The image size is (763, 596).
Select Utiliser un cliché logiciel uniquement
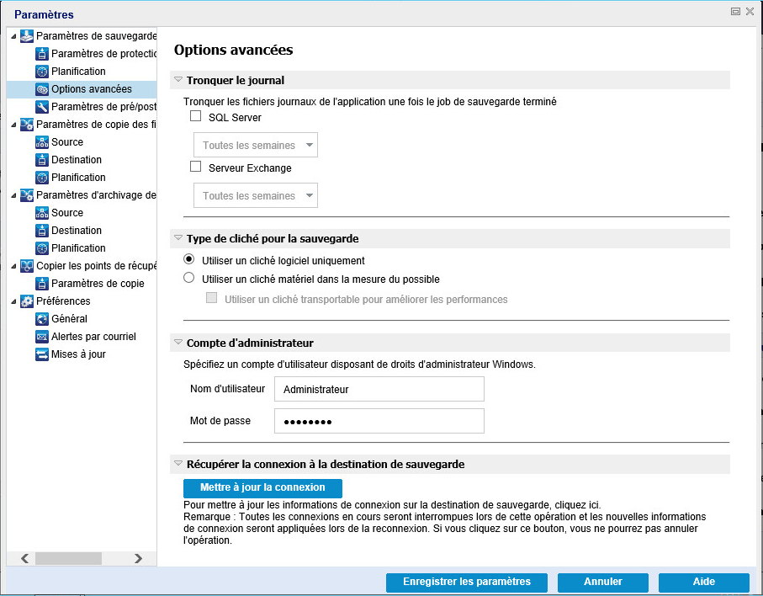click(188, 259)
